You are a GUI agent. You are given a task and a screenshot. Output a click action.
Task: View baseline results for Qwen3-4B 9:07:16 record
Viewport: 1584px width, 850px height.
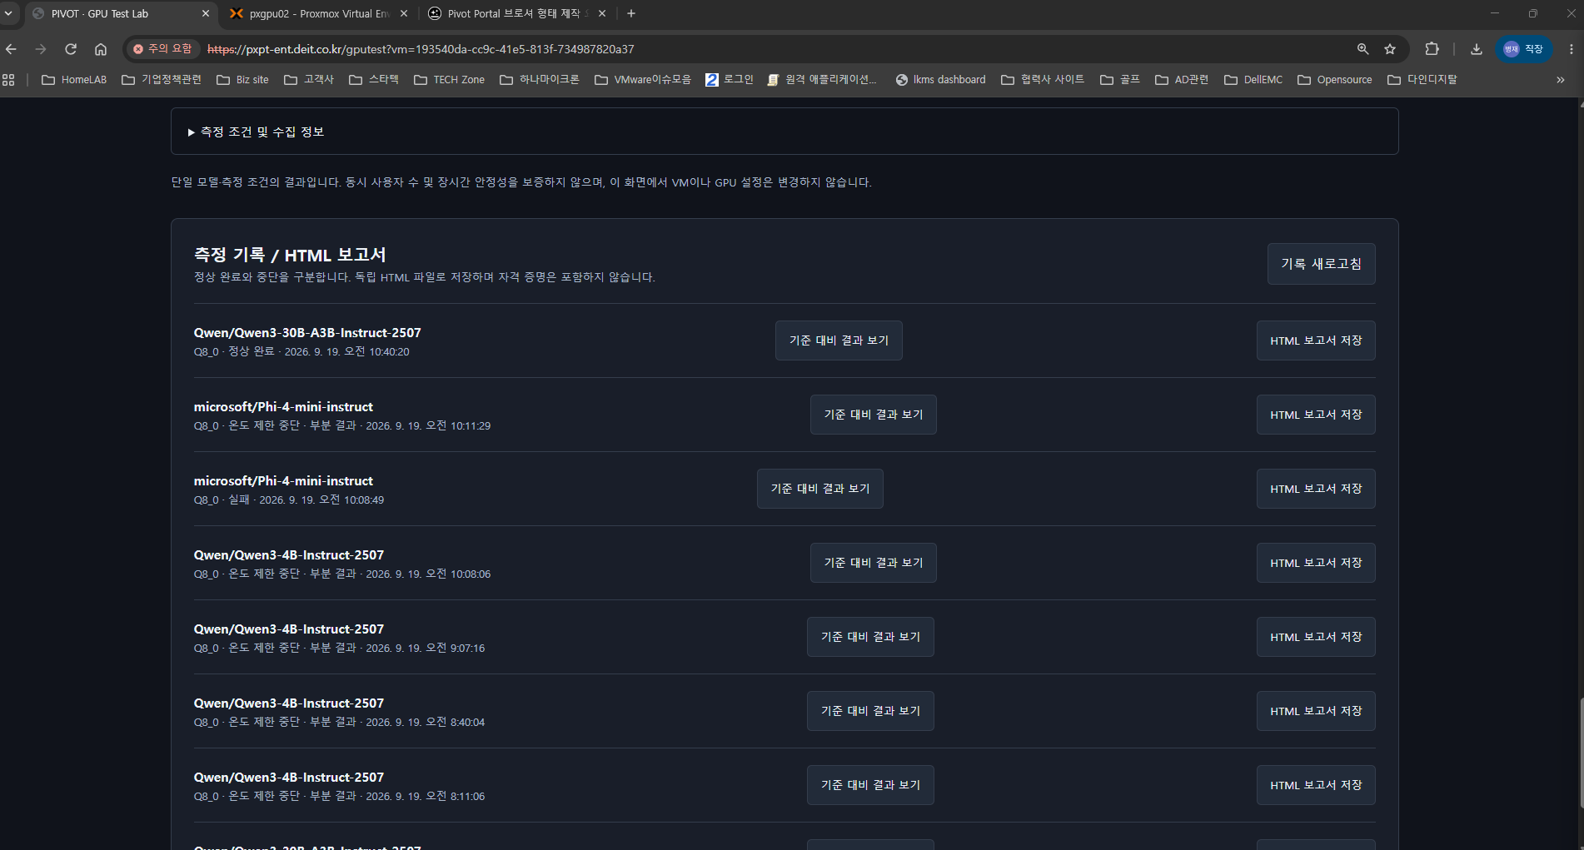(870, 637)
